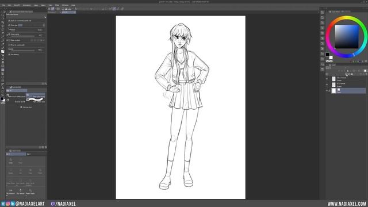Click the Delete button in Quick Access
This screenshot has width=368, height=207.
click(x=10, y=171)
